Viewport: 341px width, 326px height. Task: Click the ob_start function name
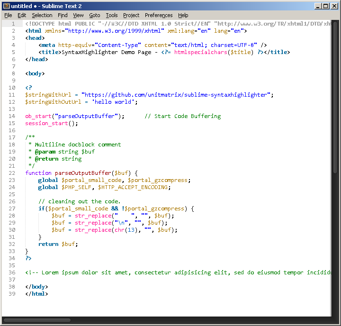click(38, 116)
